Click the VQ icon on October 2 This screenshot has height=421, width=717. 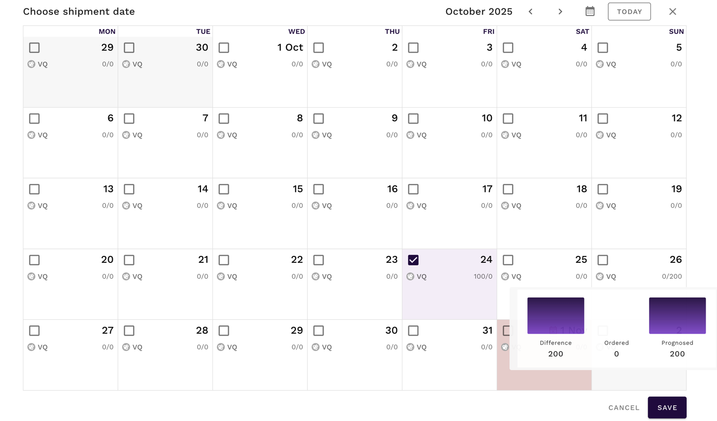click(x=316, y=64)
